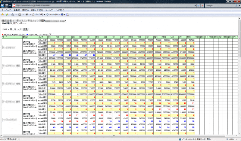Screen dimensions: 241x141
Task: Click the zoom level 100% control
Action: [232, 139]
